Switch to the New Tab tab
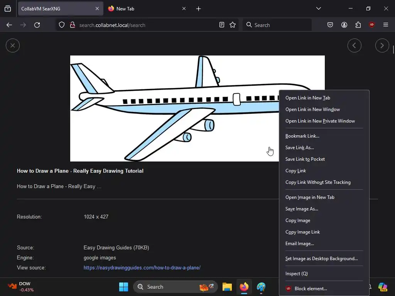Image resolution: width=395 pixels, height=296 pixels. [x=147, y=9]
